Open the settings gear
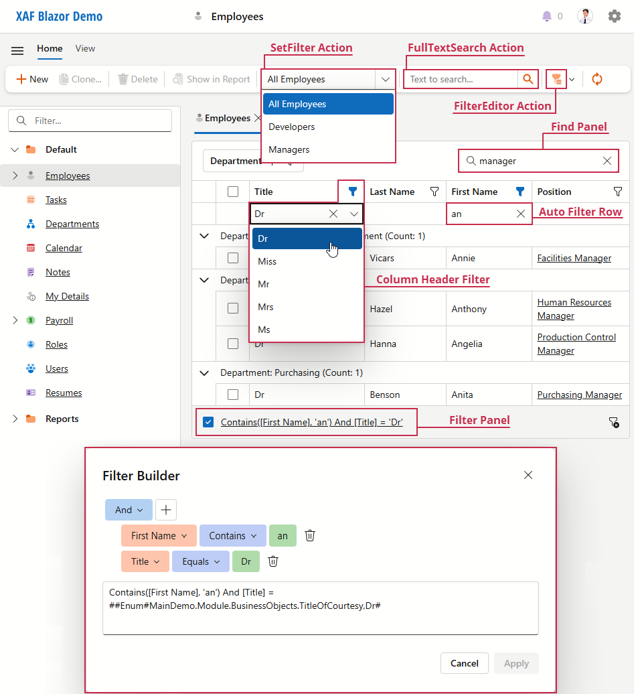634x694 pixels. 614,16
